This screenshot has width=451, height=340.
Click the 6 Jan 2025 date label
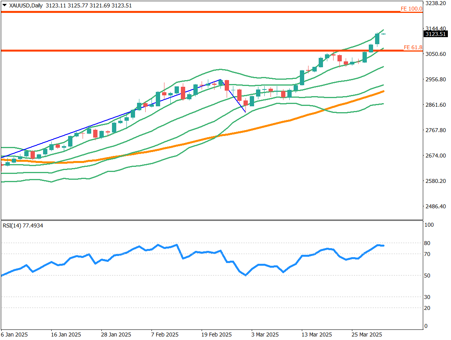[x=14, y=335]
